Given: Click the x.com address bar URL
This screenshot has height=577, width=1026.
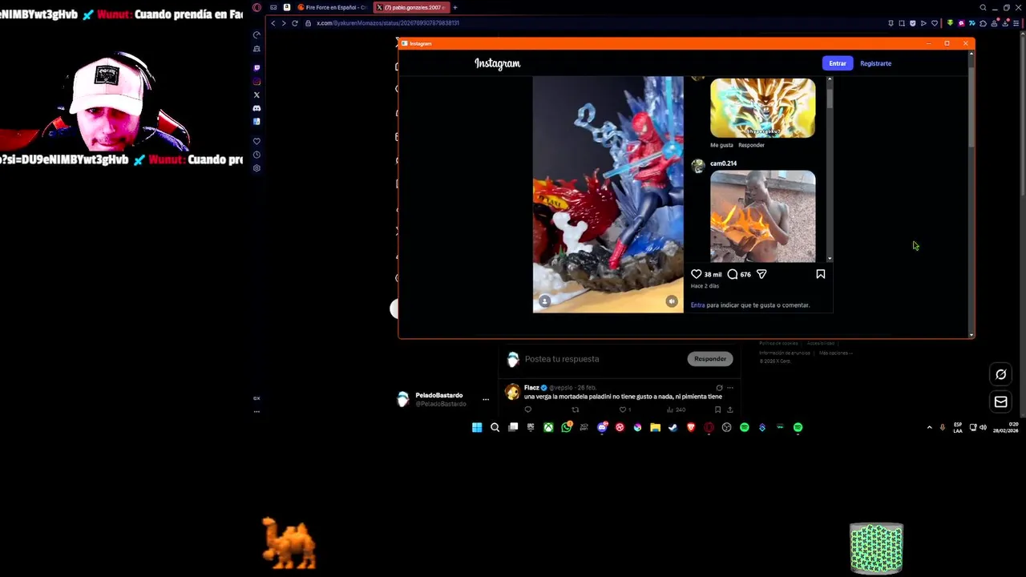Looking at the screenshot, I should pos(388,23).
